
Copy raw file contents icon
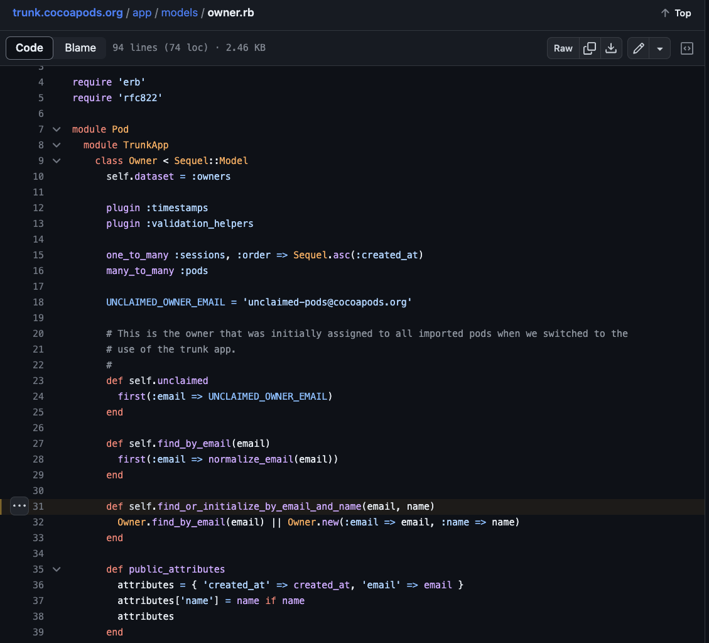click(589, 48)
